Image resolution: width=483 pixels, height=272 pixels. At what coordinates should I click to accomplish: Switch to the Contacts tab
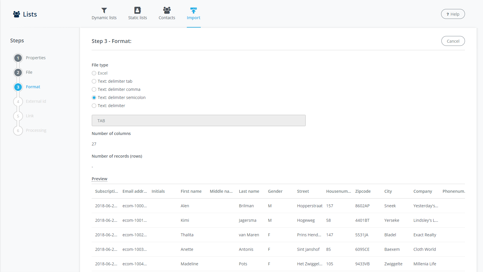point(167,18)
